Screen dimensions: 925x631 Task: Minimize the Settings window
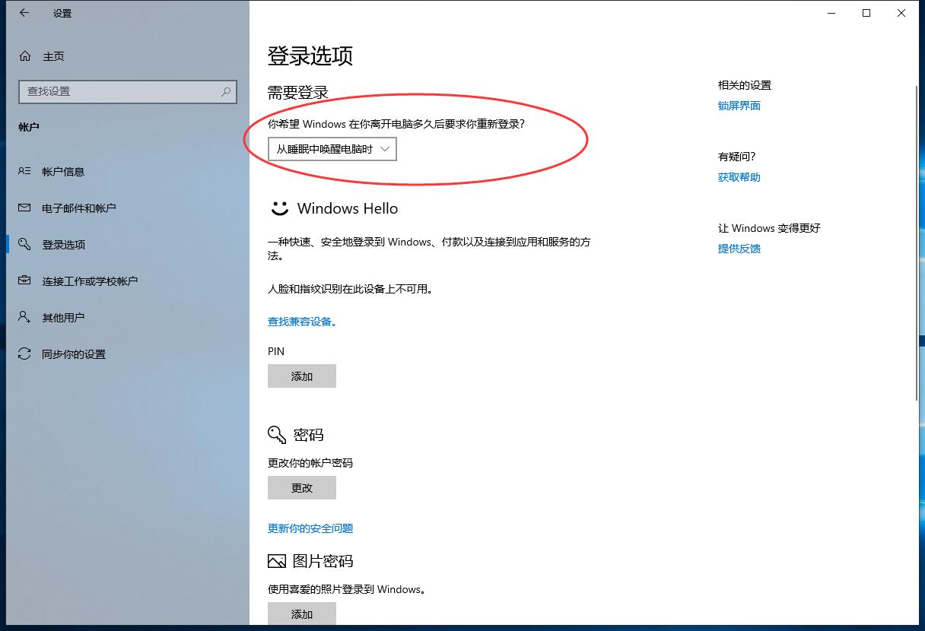pyautogui.click(x=831, y=13)
